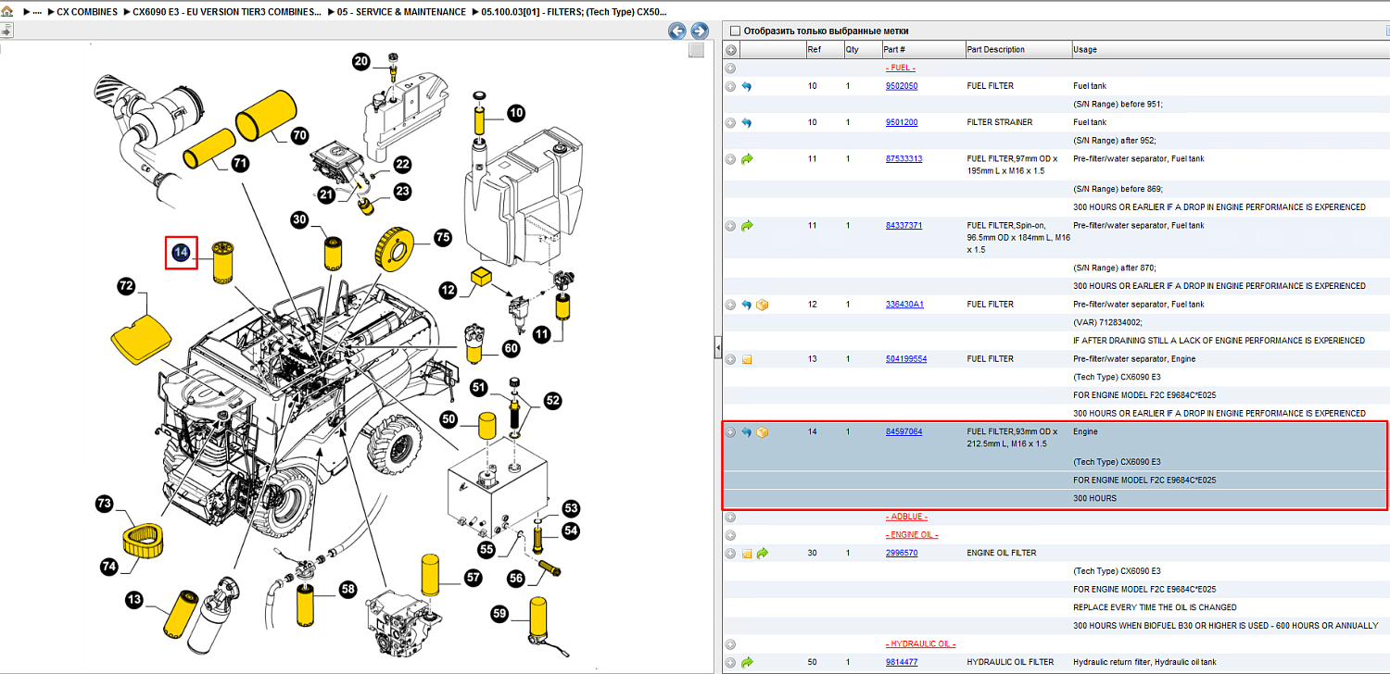The width and height of the screenshot is (1390, 674).
Task: Click the '- ADBLUE -' section link
Action: [x=906, y=517]
